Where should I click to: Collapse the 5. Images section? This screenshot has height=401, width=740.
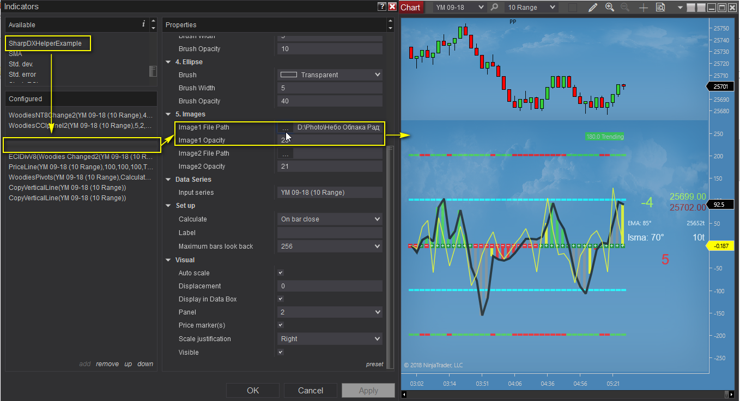[x=169, y=114]
